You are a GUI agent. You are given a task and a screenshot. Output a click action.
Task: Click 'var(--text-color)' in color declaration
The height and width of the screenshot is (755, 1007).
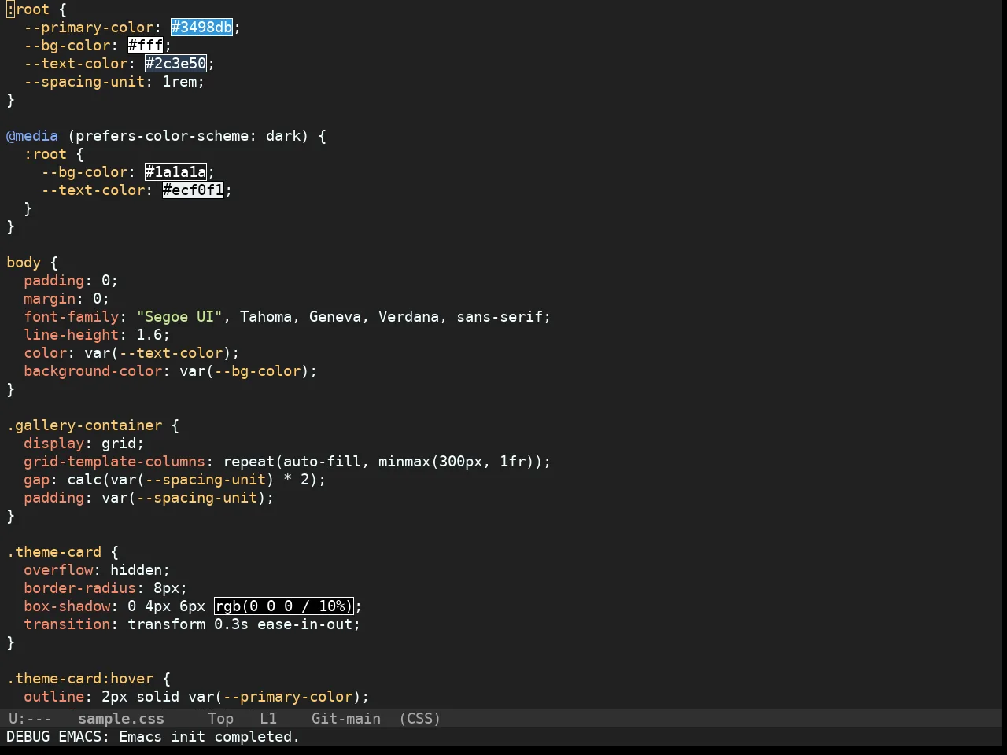158,353
